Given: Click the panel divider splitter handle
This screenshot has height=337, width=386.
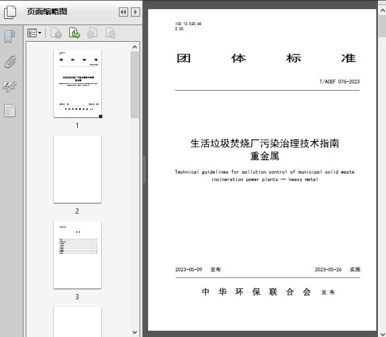Looking at the screenshot, I should pyautogui.click(x=144, y=170).
